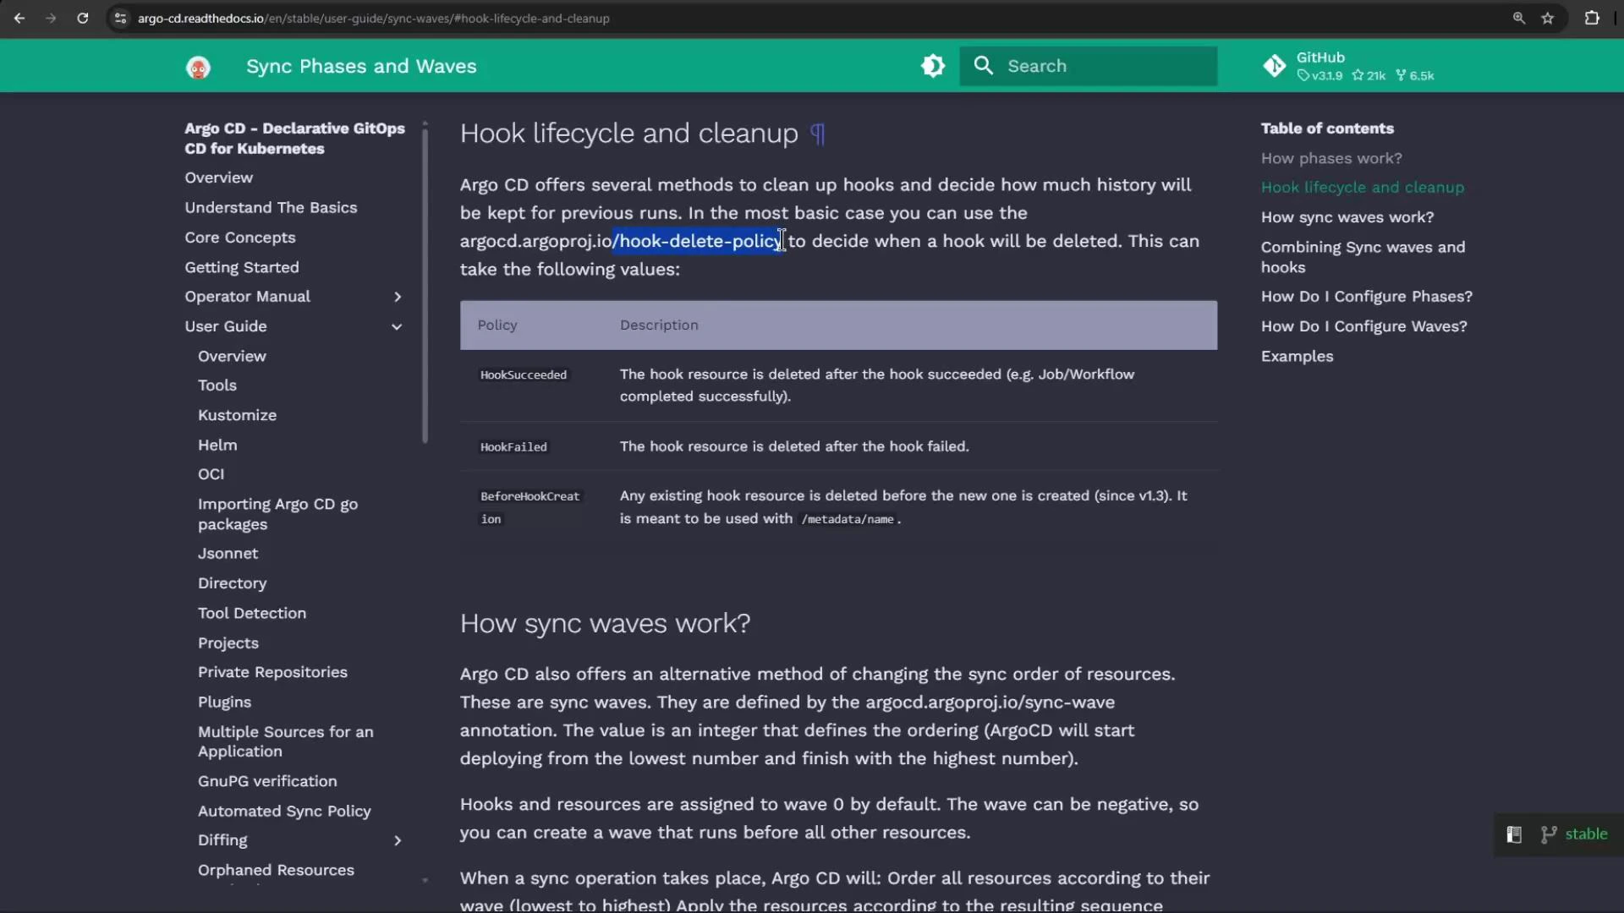Open the browser extensions puzzle icon
The width and height of the screenshot is (1624, 913).
point(1592,18)
